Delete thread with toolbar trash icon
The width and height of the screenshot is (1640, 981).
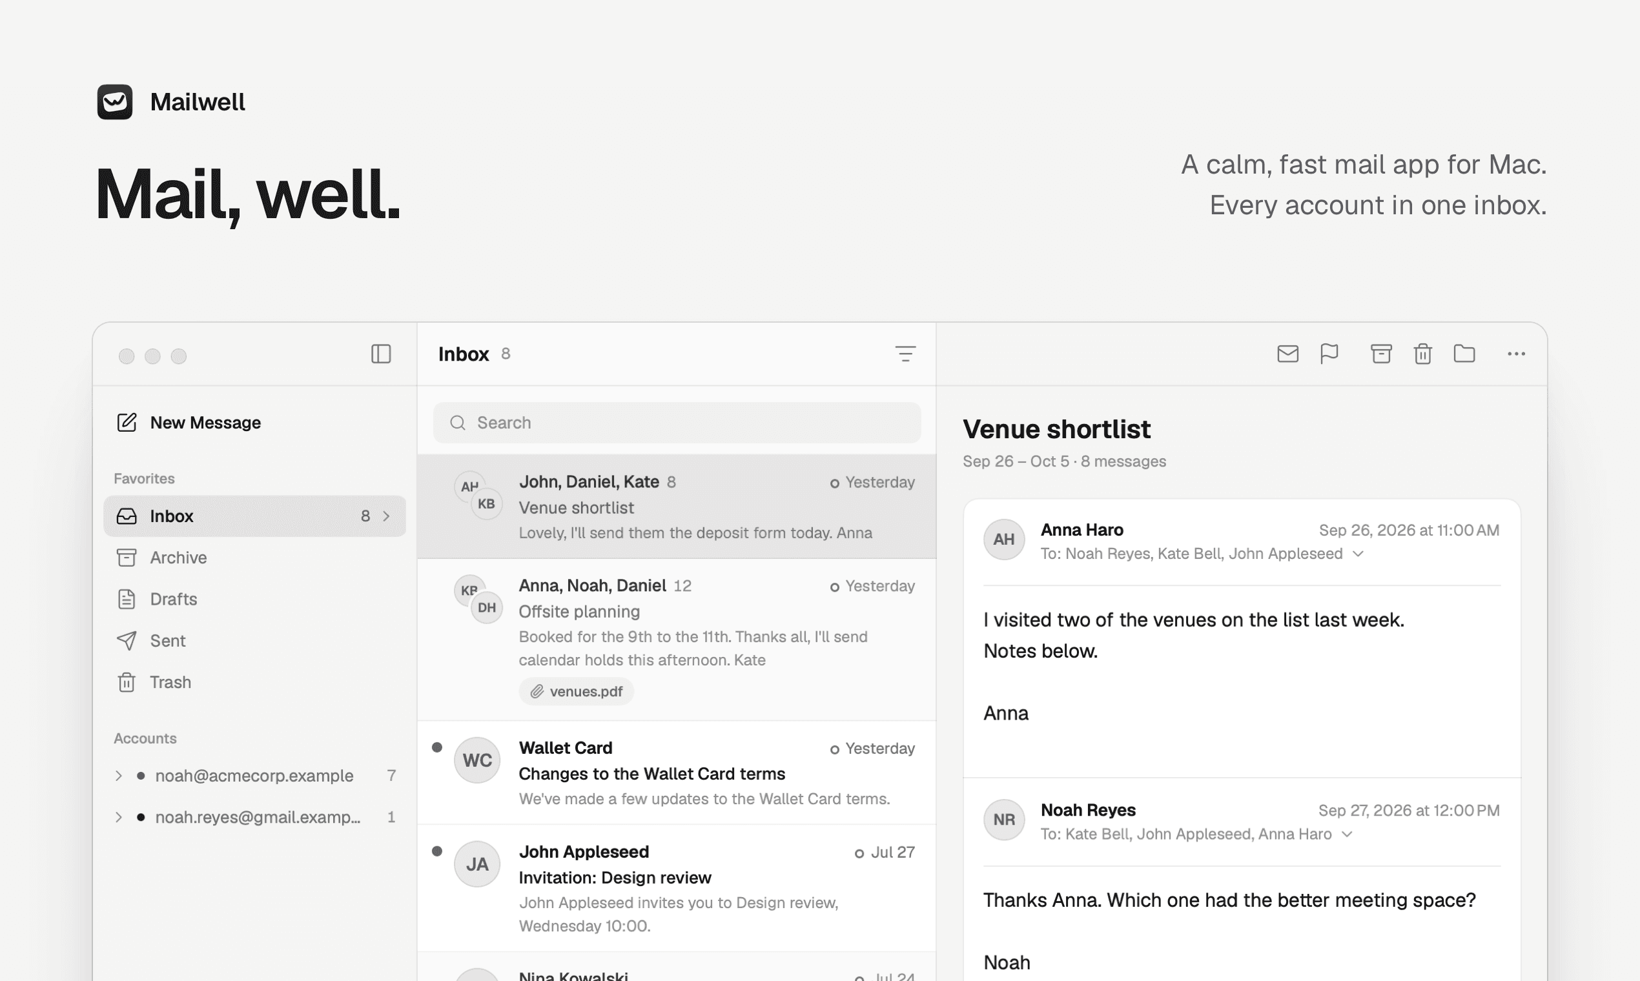(x=1423, y=354)
